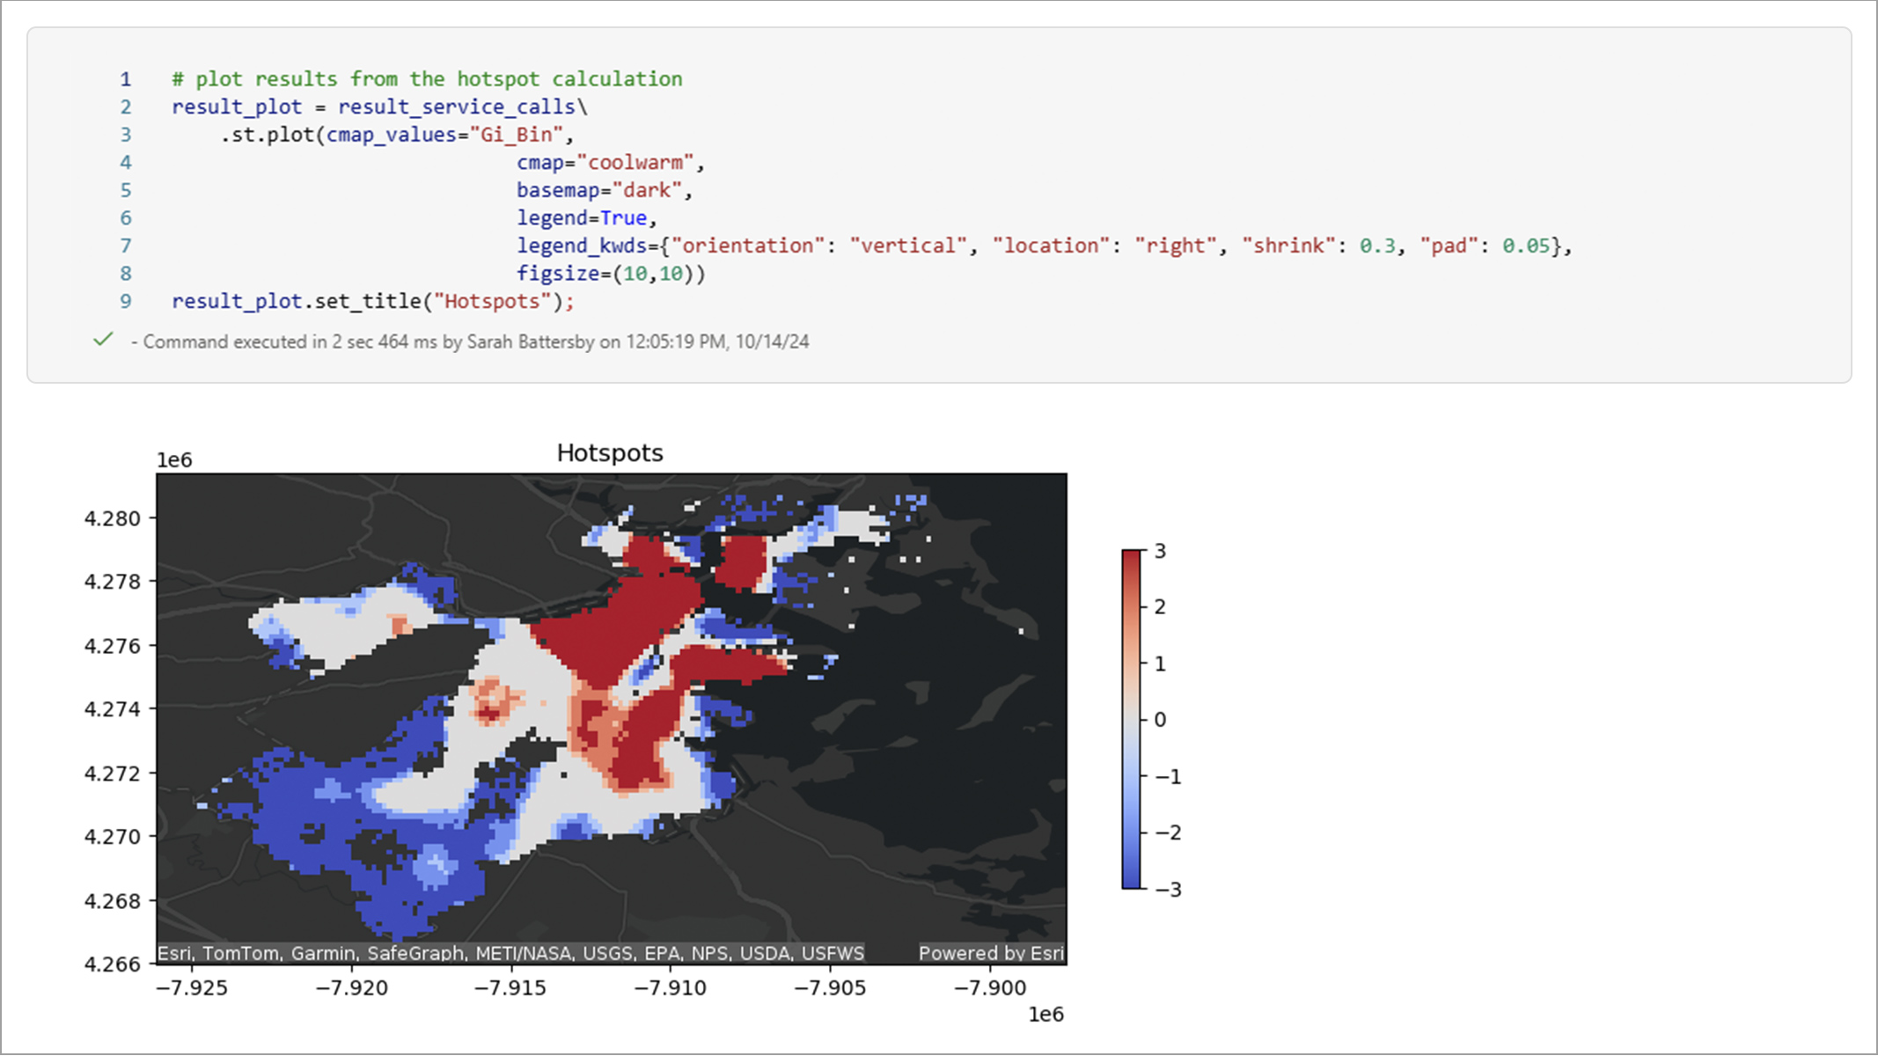The width and height of the screenshot is (1878, 1056).
Task: Click the green execution success checkmark
Action: pos(103,340)
